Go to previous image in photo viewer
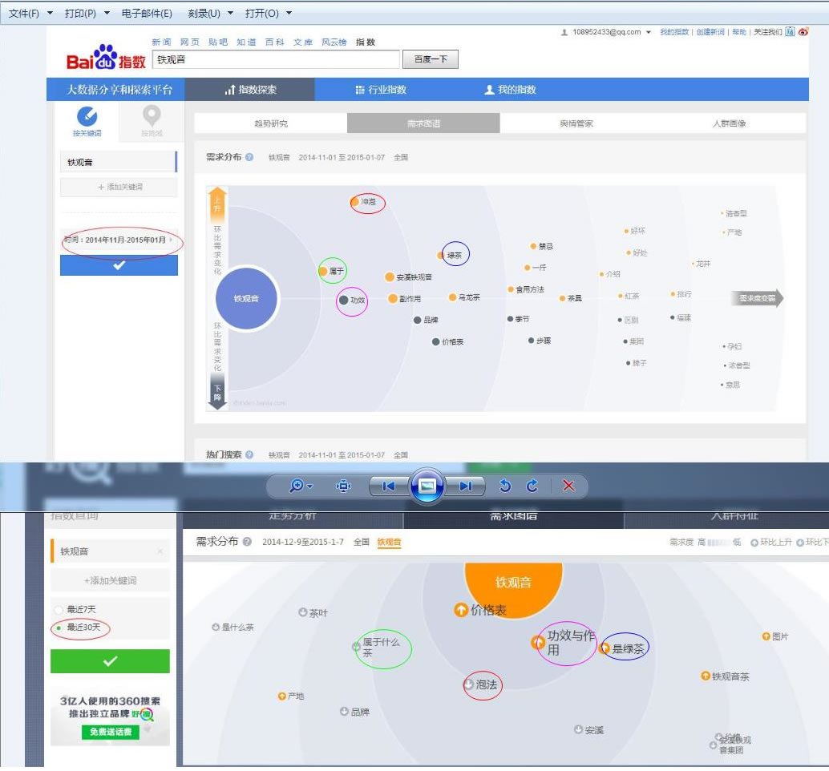The width and height of the screenshot is (829, 771). 389,486
